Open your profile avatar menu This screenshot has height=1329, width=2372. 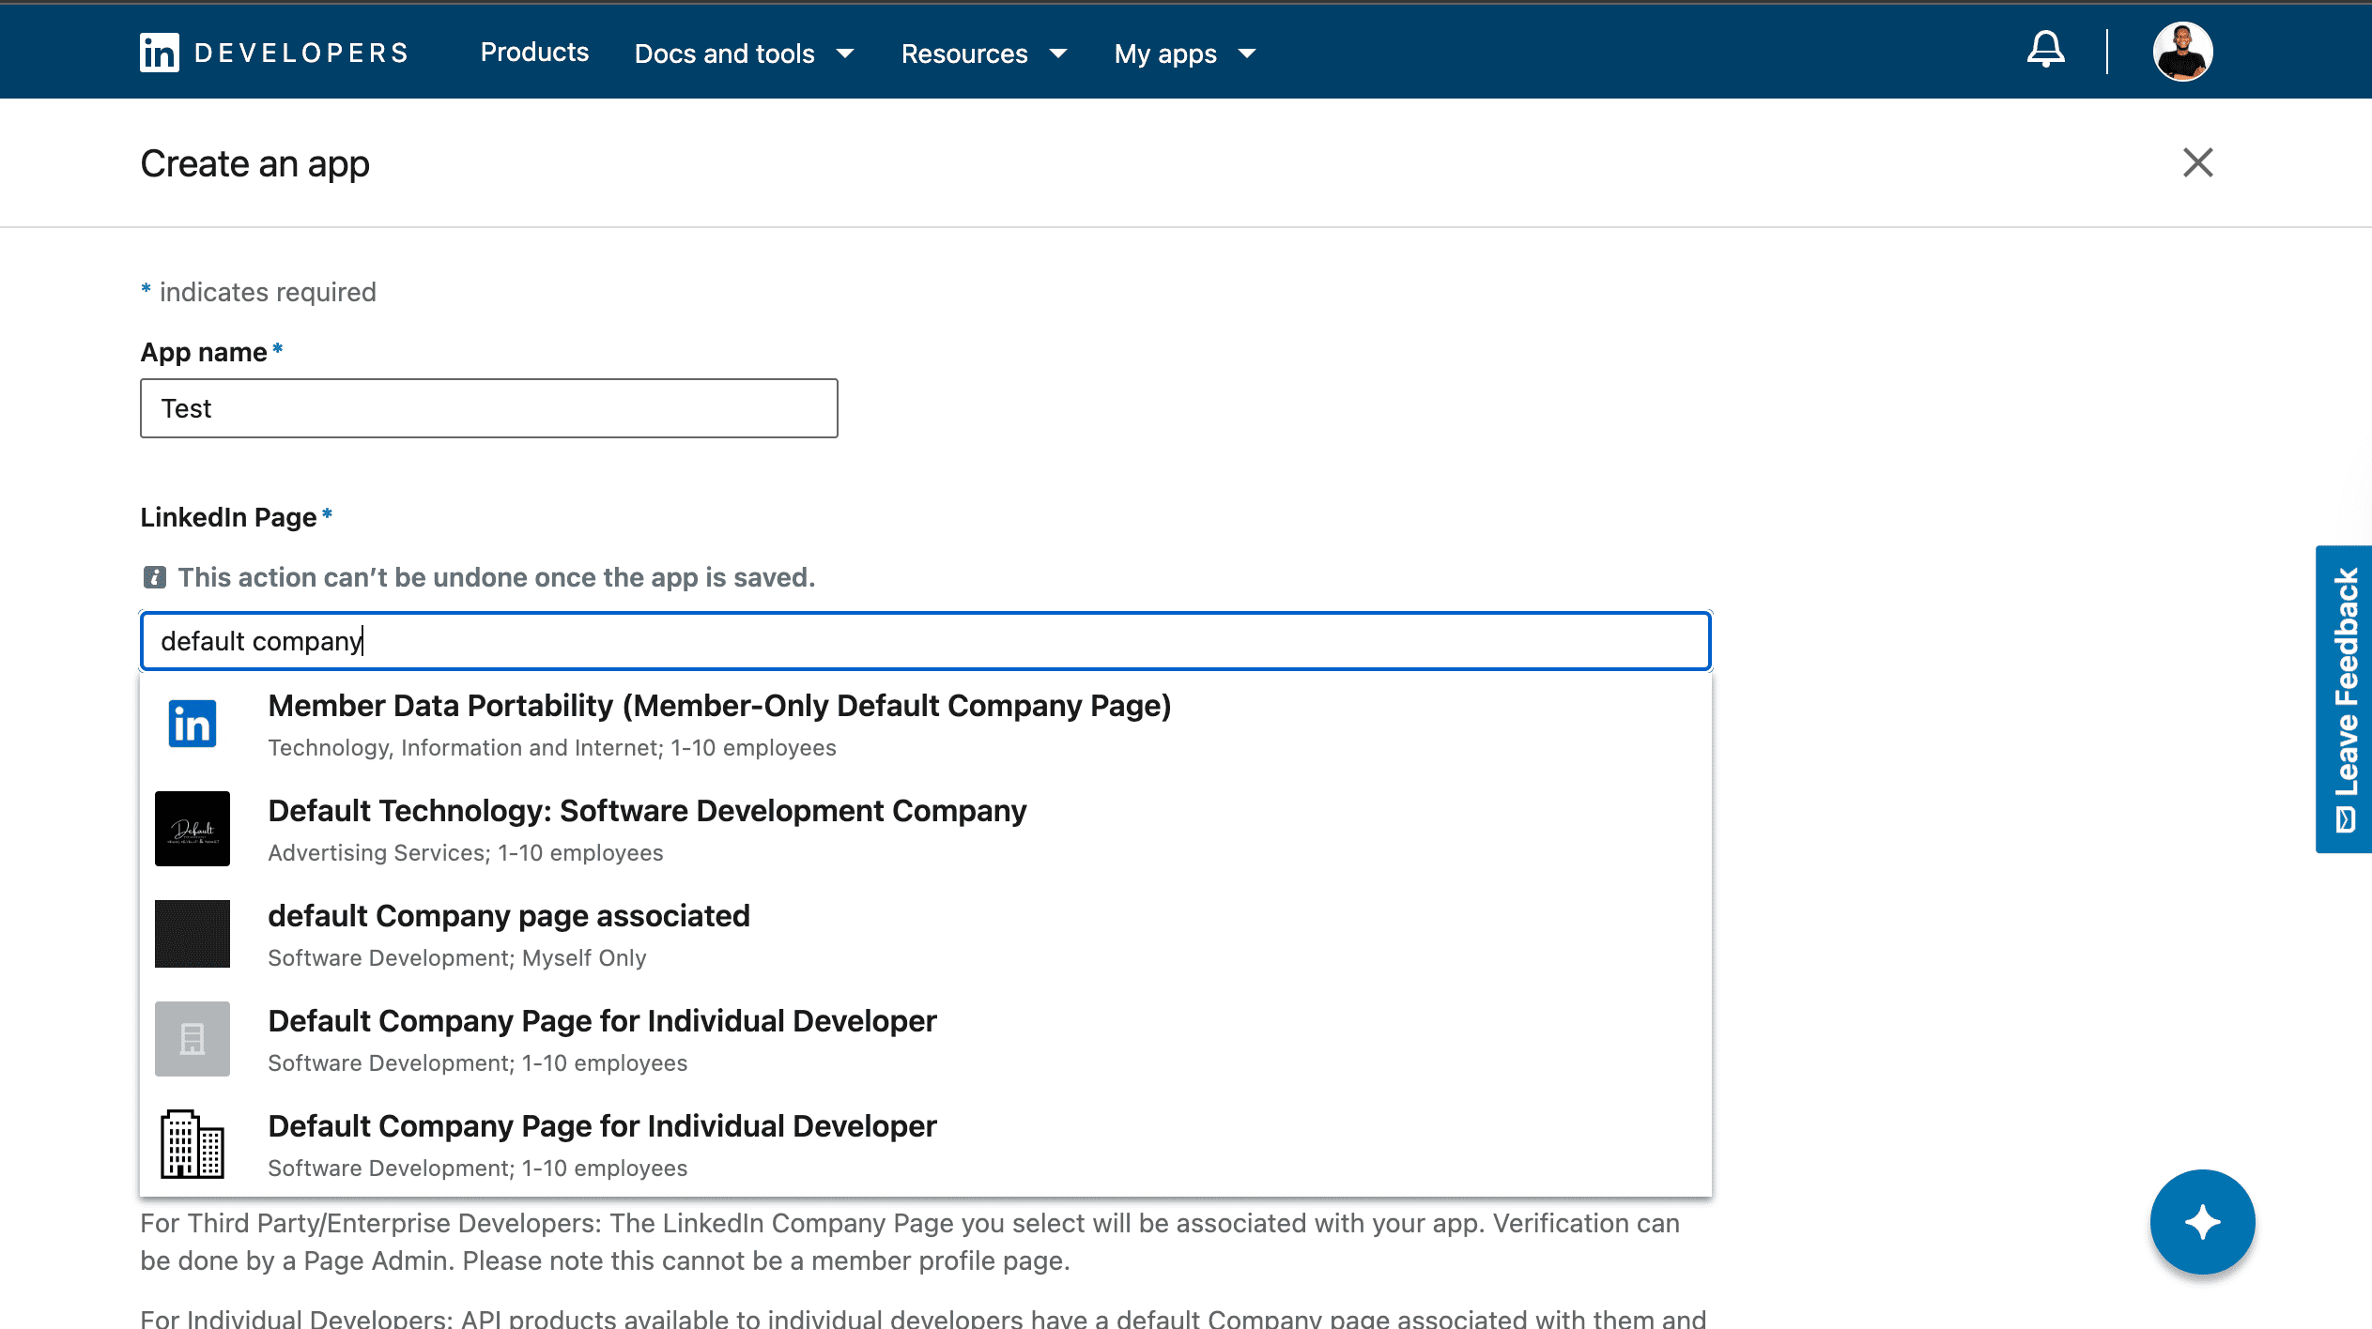[x=2182, y=51]
